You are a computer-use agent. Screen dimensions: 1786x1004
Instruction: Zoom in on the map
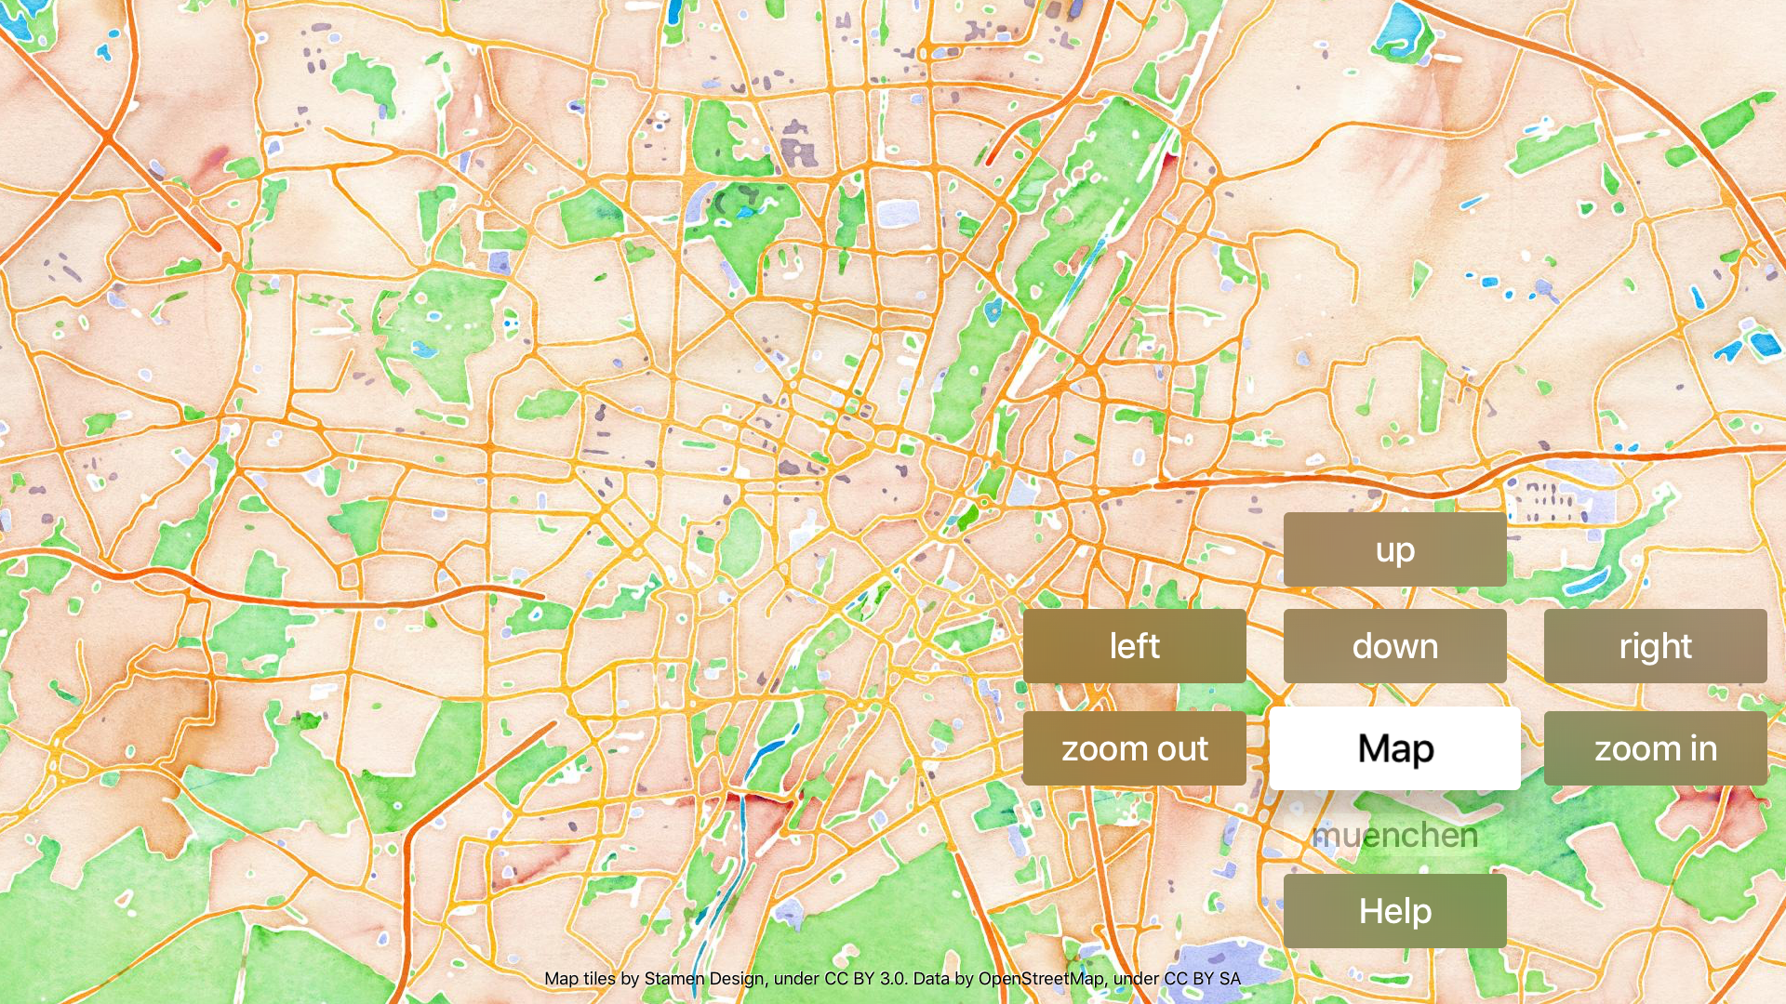[x=1655, y=748]
